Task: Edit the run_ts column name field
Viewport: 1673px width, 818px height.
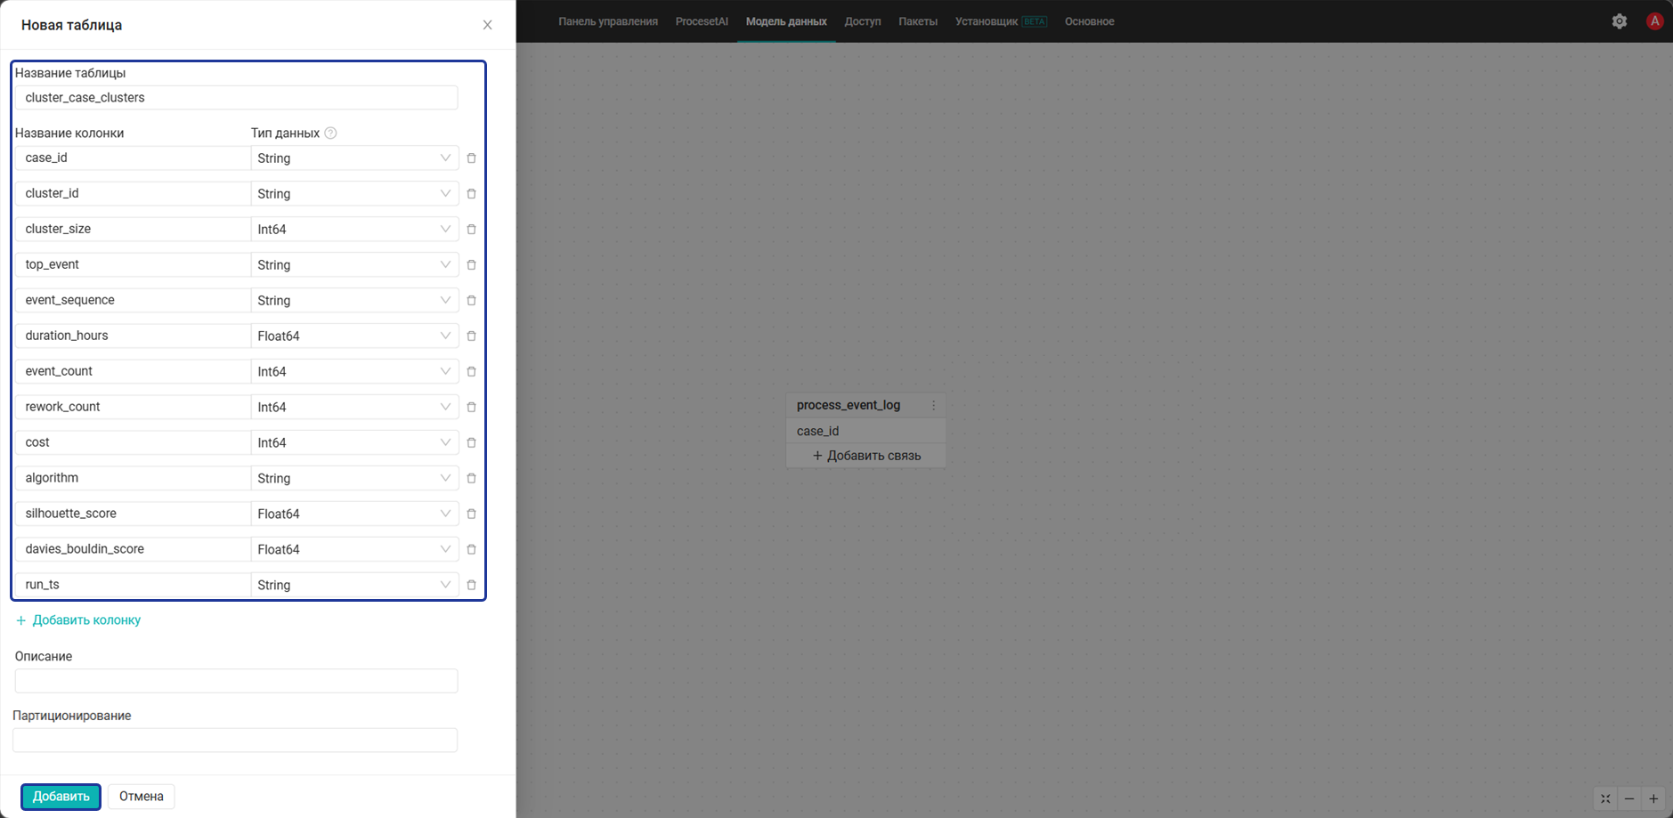Action: (x=133, y=586)
